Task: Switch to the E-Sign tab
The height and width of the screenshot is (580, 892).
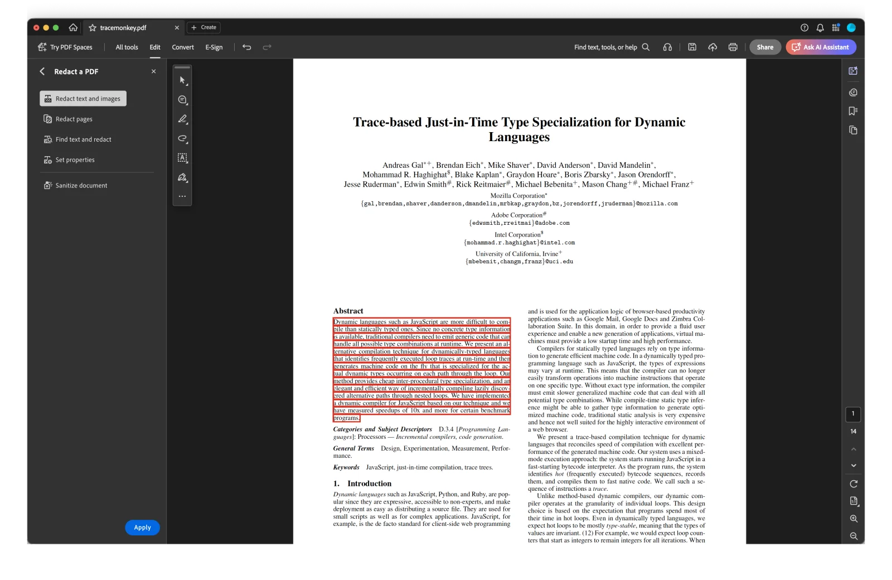Action: pos(214,47)
